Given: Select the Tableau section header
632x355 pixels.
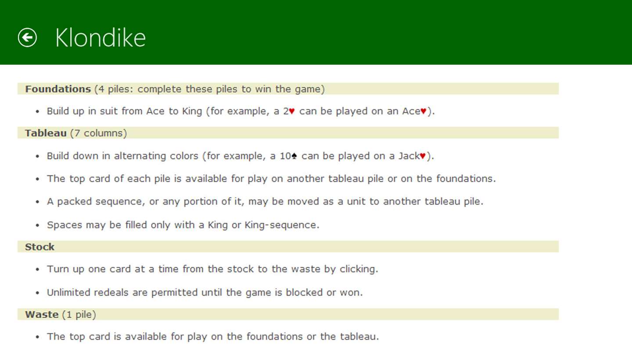Looking at the screenshot, I should point(288,133).
